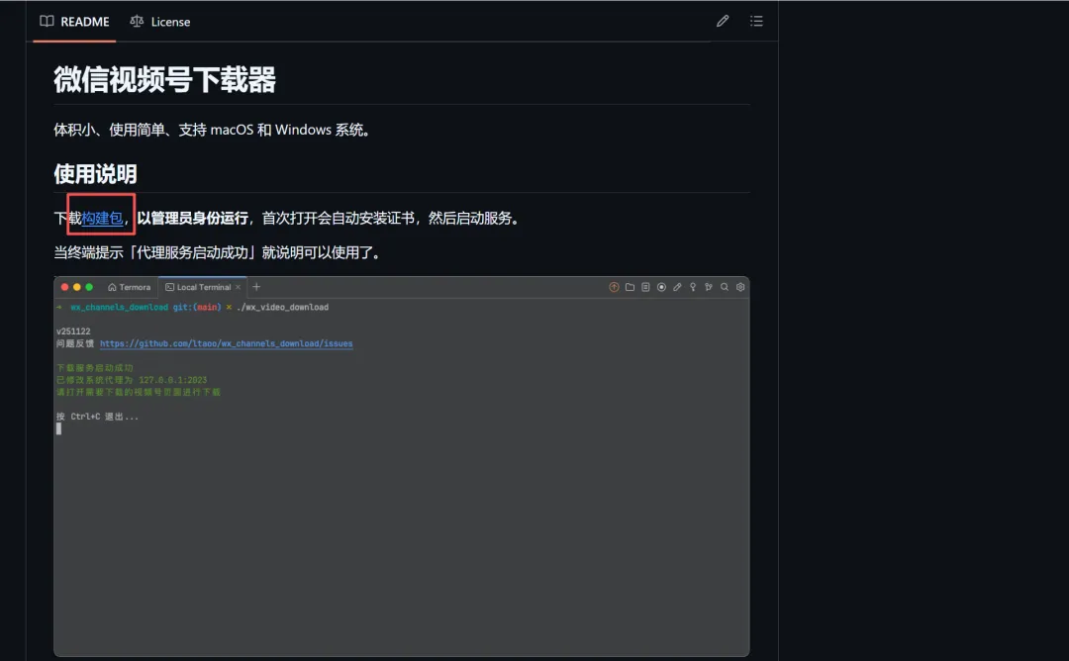This screenshot has width=1069, height=661.
Task: Switch to the README tab
Action: 74,21
